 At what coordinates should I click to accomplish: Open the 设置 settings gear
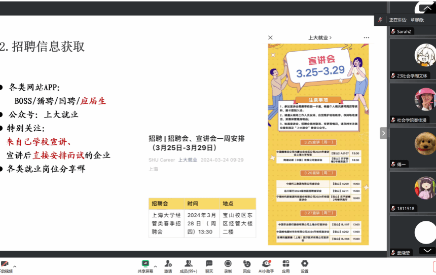click(x=305, y=264)
